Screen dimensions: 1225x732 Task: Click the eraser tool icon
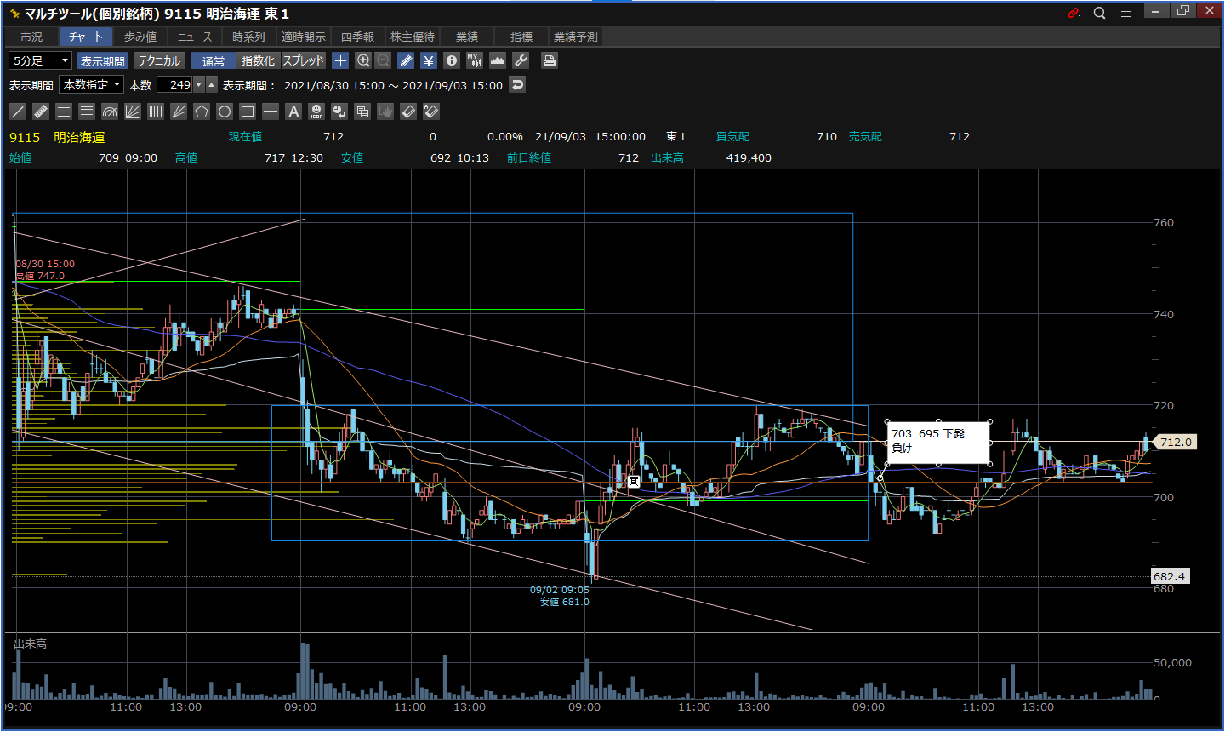[408, 112]
